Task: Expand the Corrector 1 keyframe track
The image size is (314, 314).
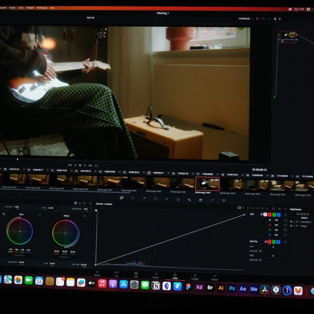Action: click(x=299, y=222)
